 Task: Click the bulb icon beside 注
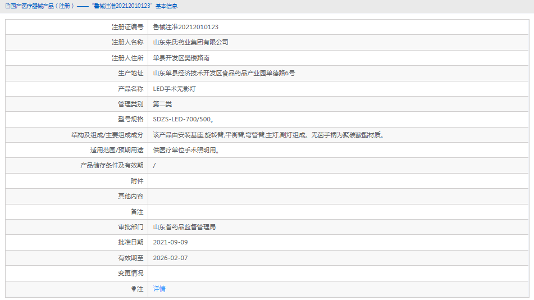[134, 289]
